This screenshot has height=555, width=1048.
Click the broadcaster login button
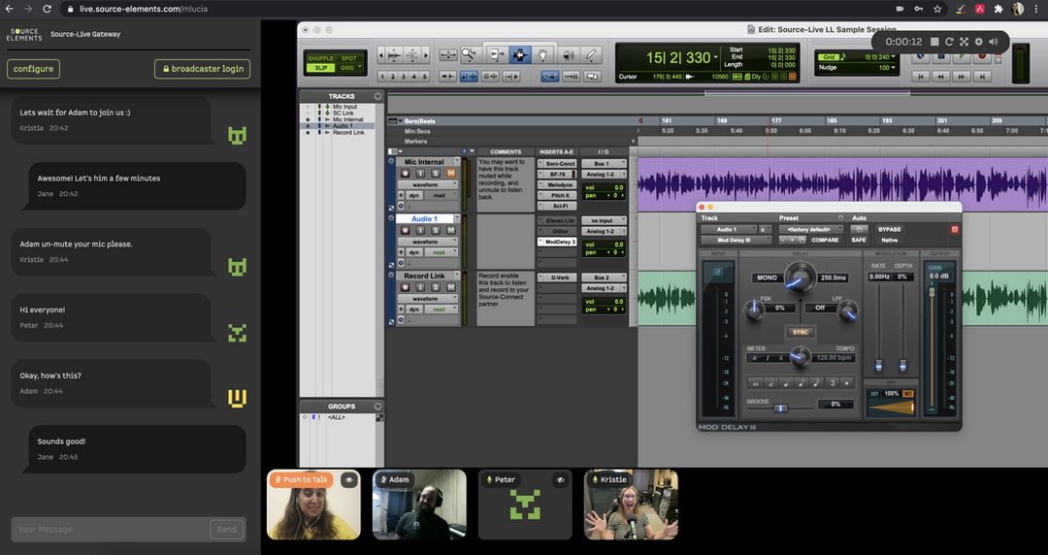202,69
